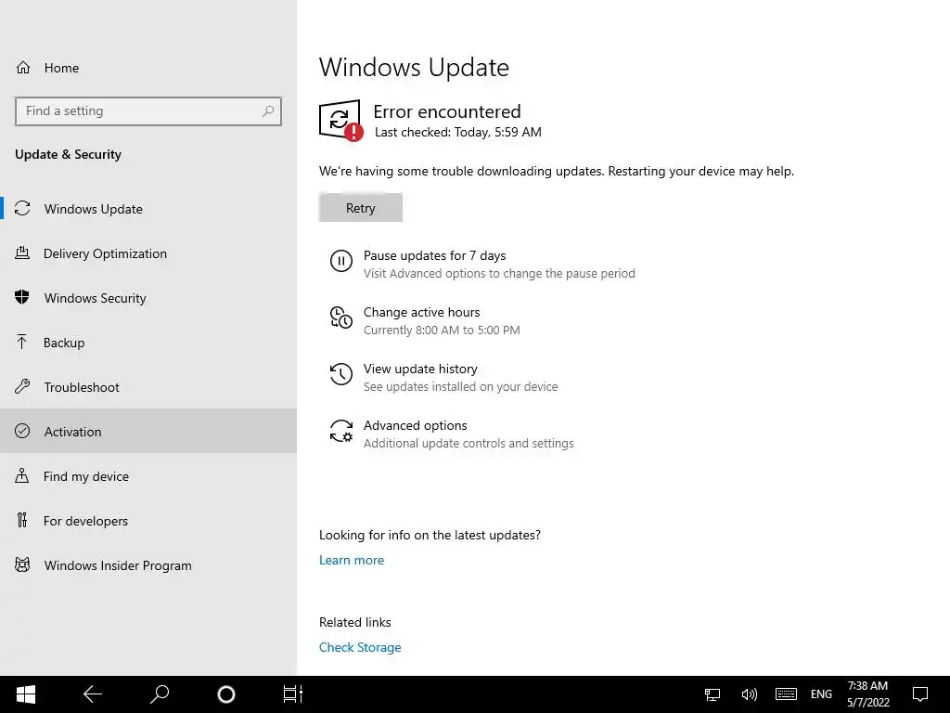Open Task View on the taskbar
This screenshot has height=713, width=950.
pos(292,694)
